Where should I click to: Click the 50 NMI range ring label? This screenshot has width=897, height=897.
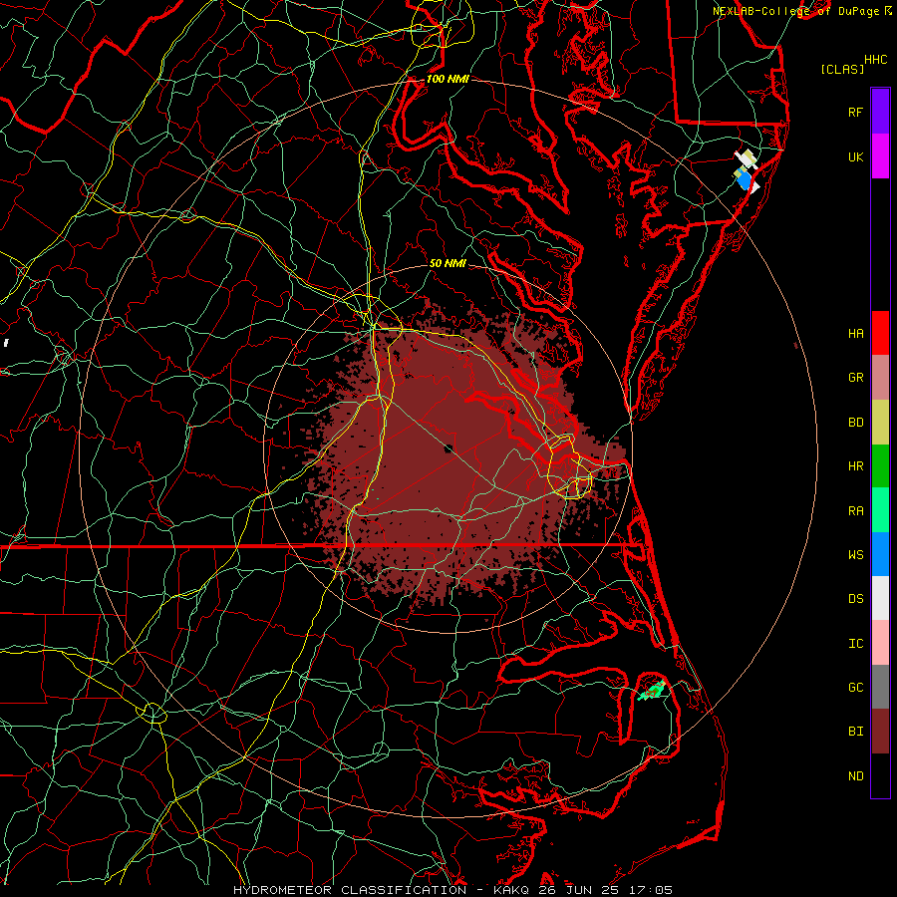(448, 263)
